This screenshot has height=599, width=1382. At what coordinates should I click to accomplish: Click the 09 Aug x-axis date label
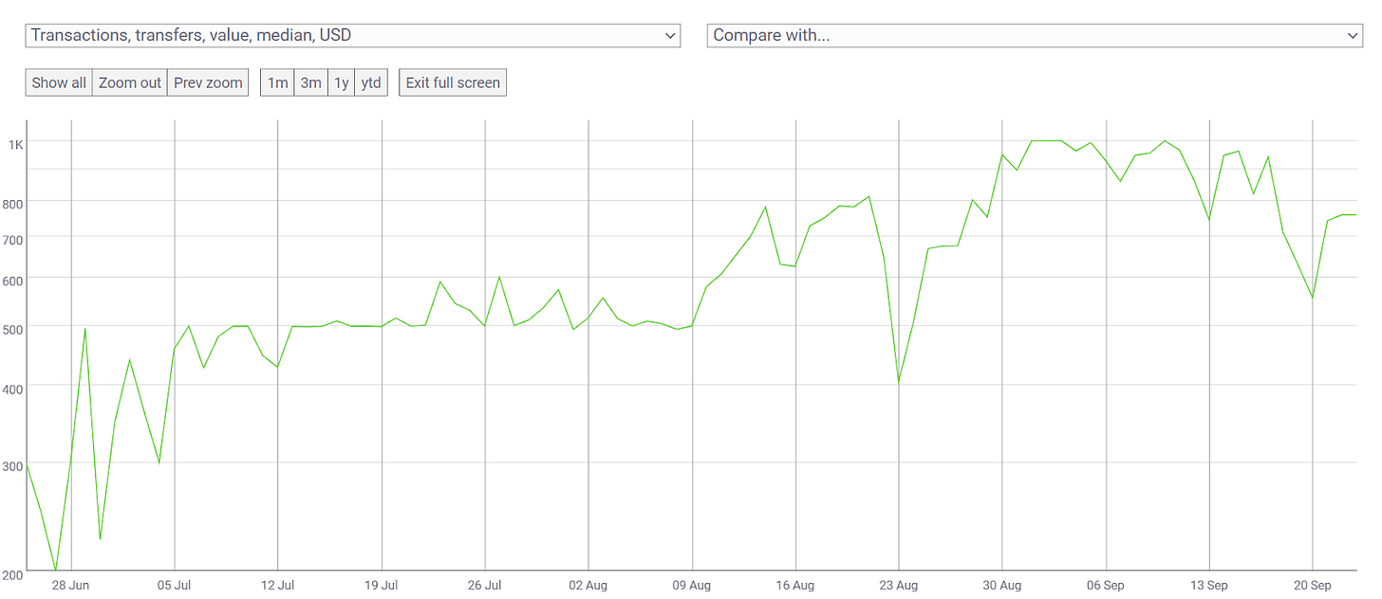(x=692, y=586)
